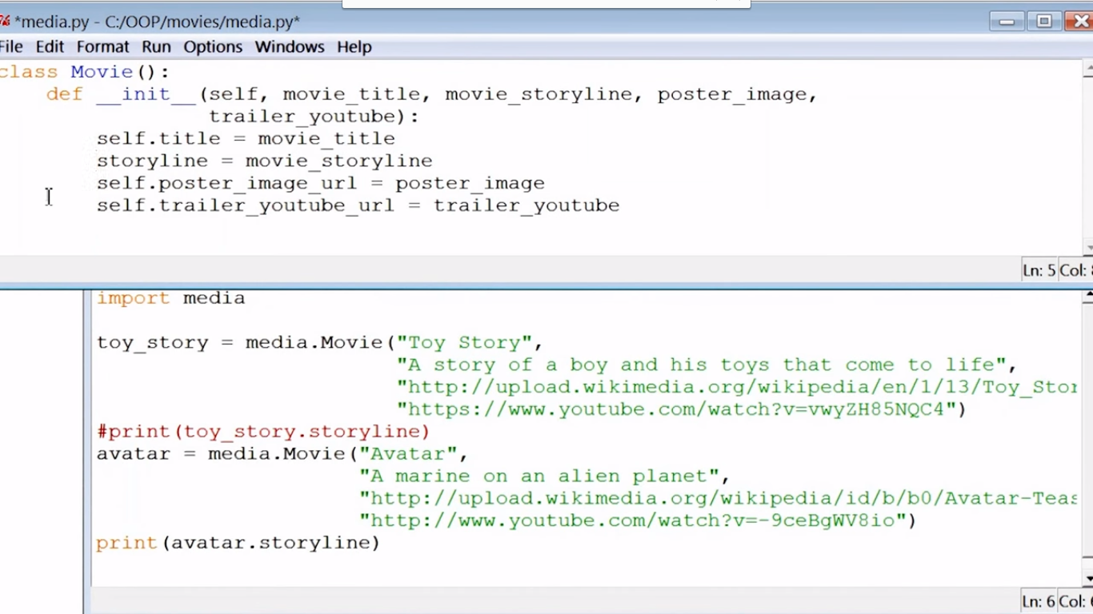1093x614 pixels.
Task: Maximize the media.py window
Action: point(1044,22)
